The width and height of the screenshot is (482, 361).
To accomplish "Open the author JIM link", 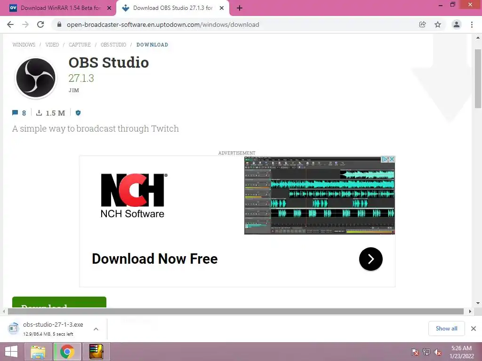I will point(74,90).
